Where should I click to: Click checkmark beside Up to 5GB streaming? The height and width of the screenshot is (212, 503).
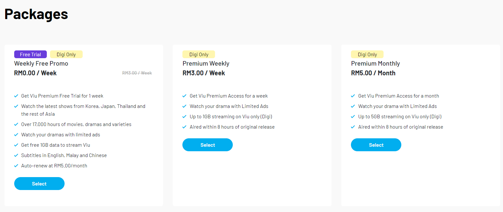pos(353,117)
